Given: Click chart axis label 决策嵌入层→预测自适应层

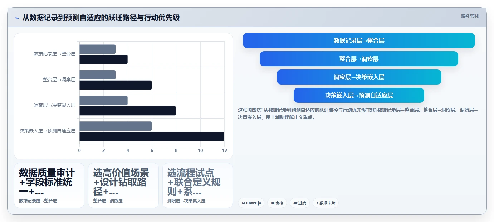Looking at the screenshot, I should coord(48,131).
